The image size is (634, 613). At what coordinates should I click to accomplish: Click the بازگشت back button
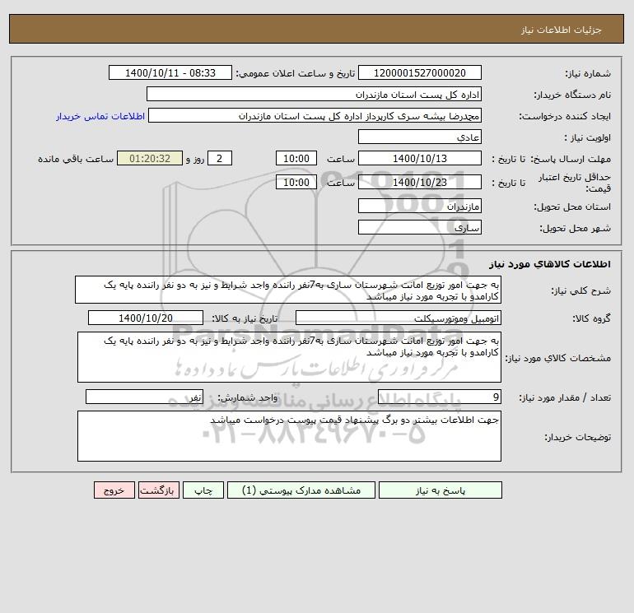[x=158, y=490]
